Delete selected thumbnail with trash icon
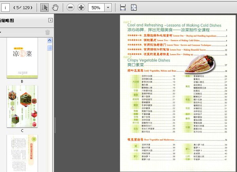 click(x=47, y=32)
